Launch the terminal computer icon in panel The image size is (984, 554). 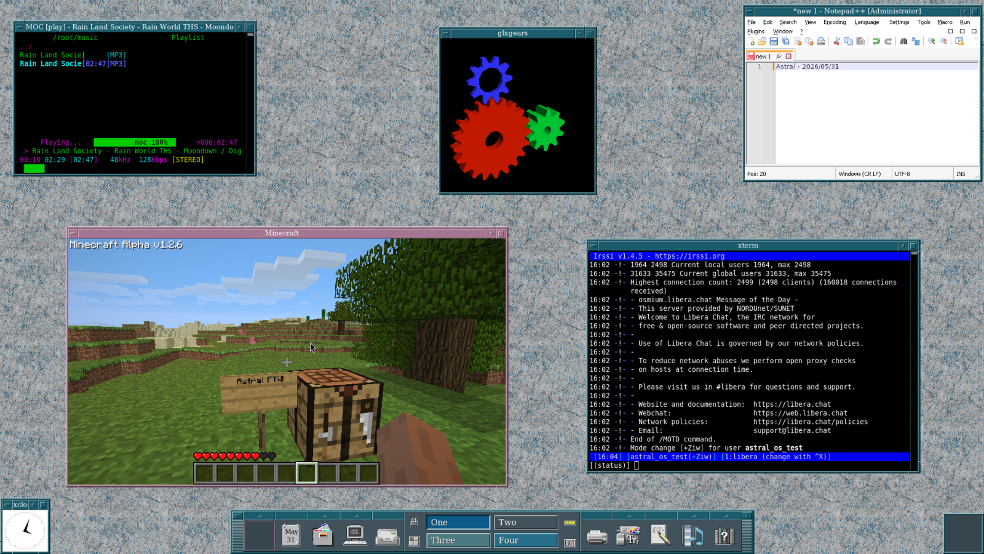point(355,535)
